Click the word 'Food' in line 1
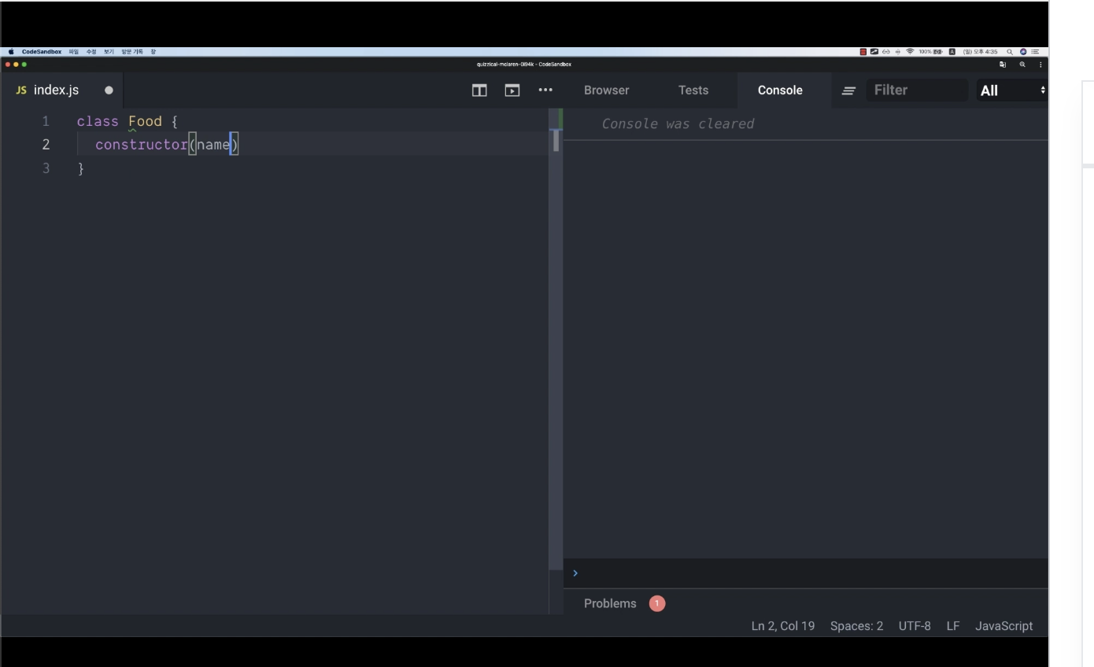The width and height of the screenshot is (1094, 667). 145,121
